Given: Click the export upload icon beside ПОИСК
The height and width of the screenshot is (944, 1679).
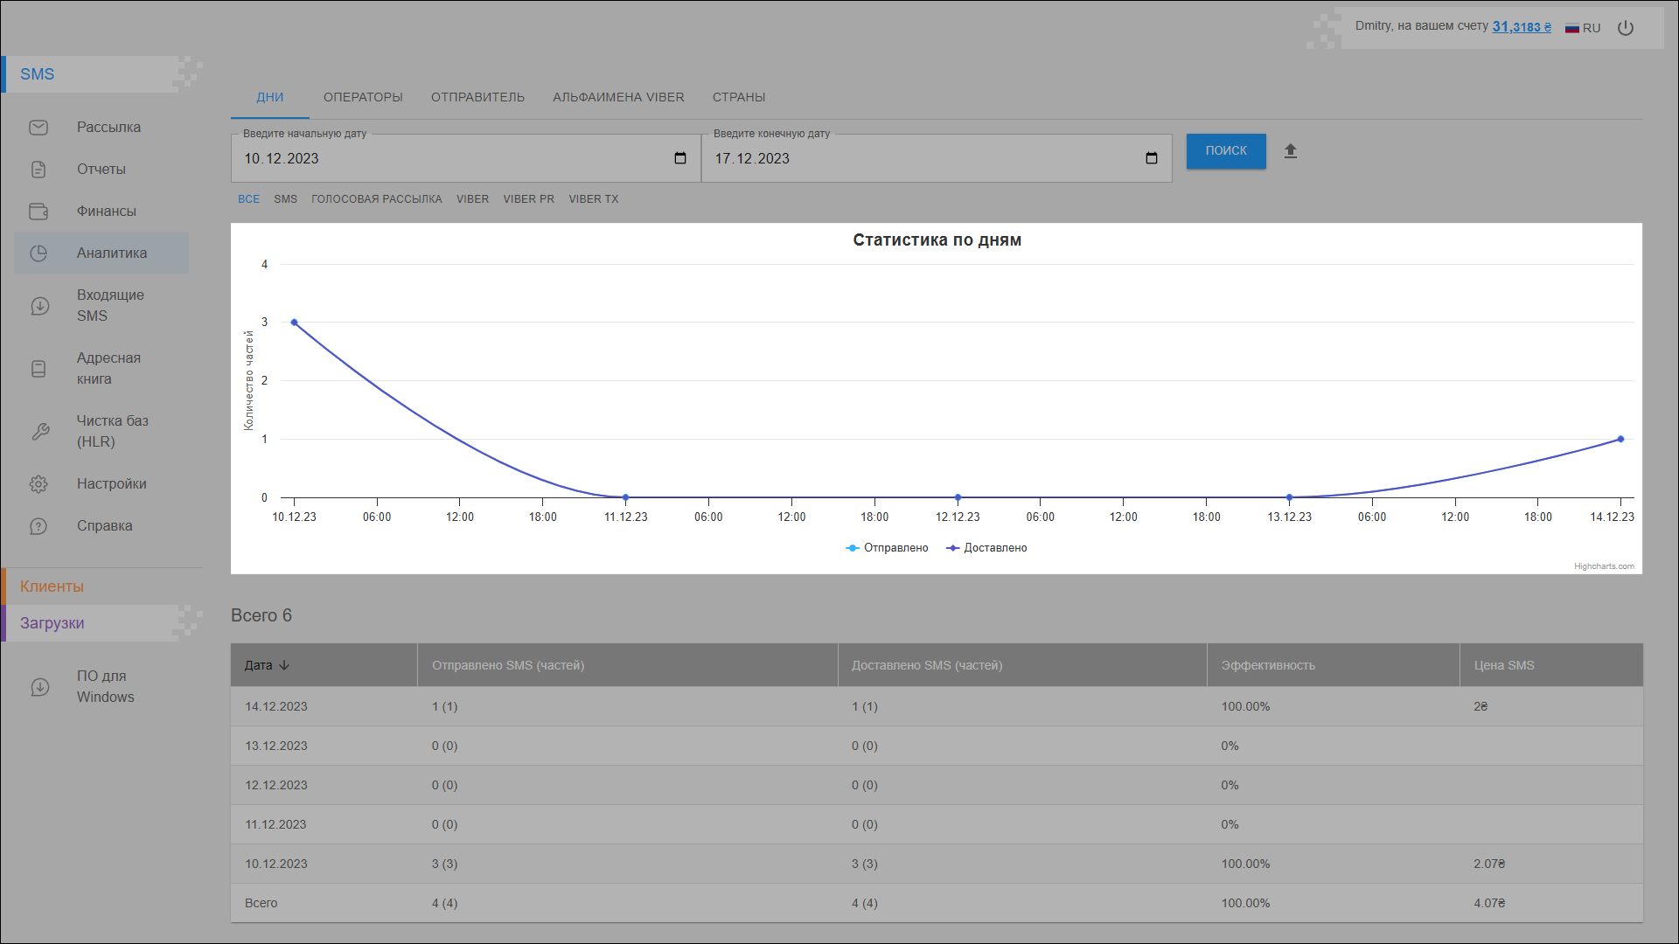Looking at the screenshot, I should coord(1291,151).
